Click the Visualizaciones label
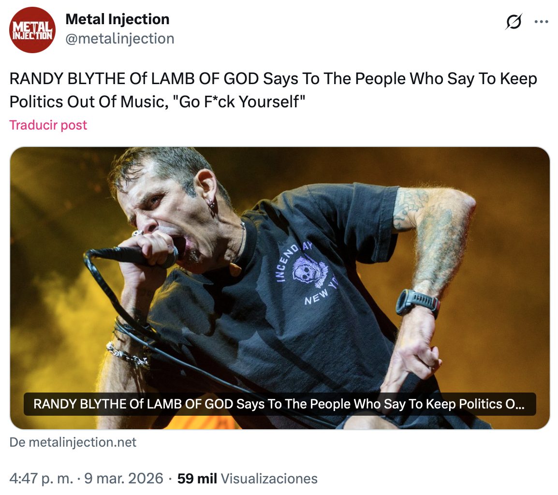 click(269, 479)
